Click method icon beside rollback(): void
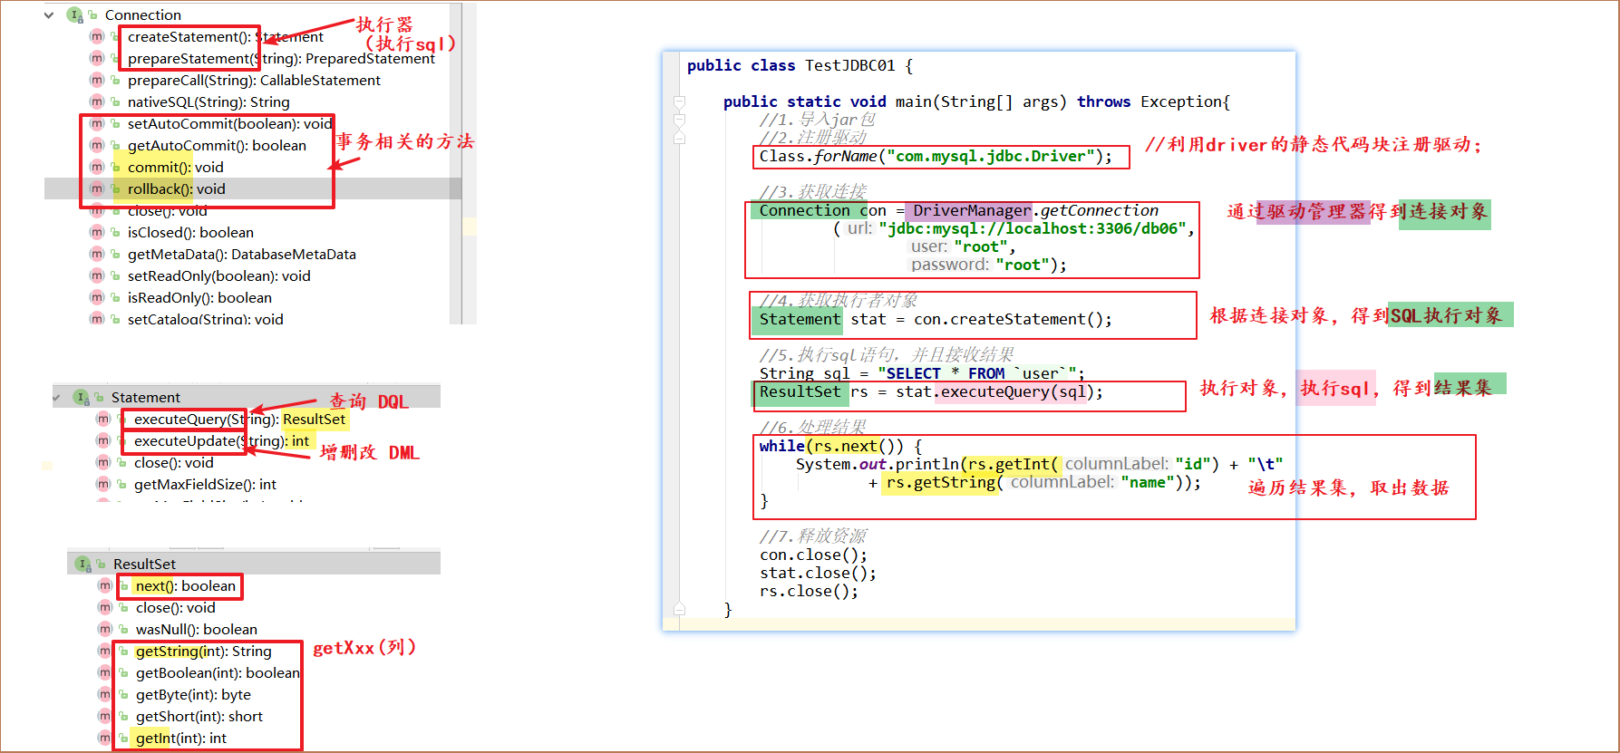Screen dimensions: 1620x753 [x=97, y=189]
